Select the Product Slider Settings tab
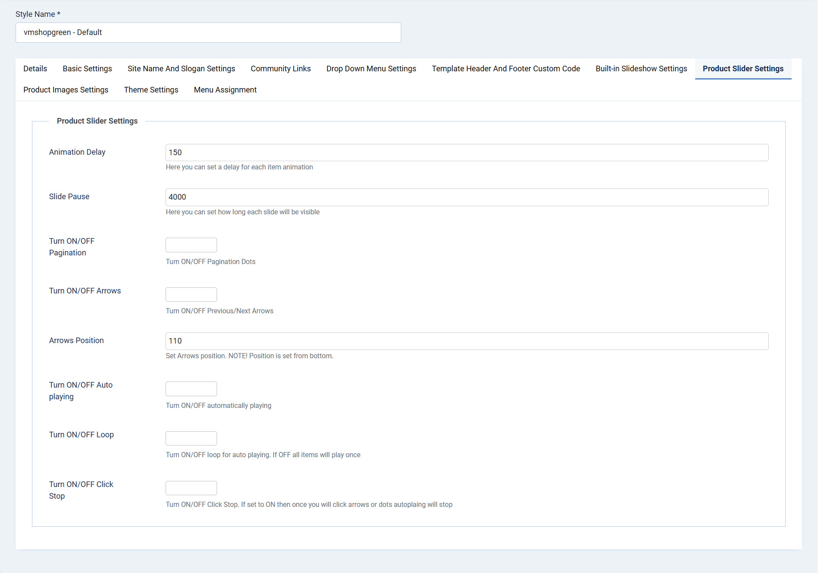The image size is (818, 573). [743, 69]
